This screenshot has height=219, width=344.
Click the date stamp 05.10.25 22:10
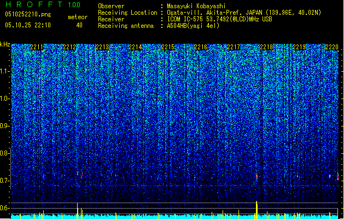pos(28,25)
